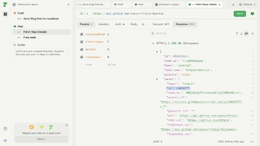Open the JSON format selector
260x146 pixels.
click(157, 142)
